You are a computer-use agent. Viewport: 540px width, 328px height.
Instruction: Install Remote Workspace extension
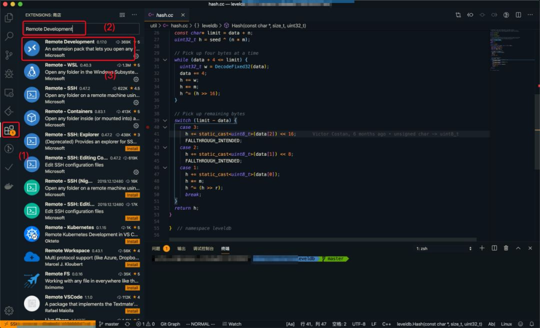(x=132, y=265)
